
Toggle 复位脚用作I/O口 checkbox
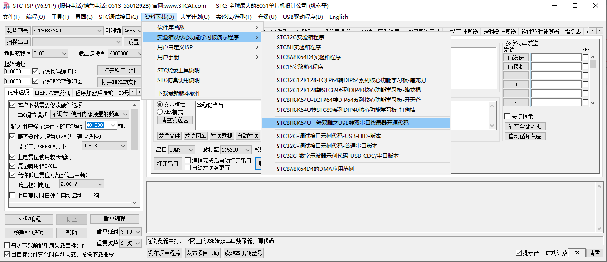point(13,166)
